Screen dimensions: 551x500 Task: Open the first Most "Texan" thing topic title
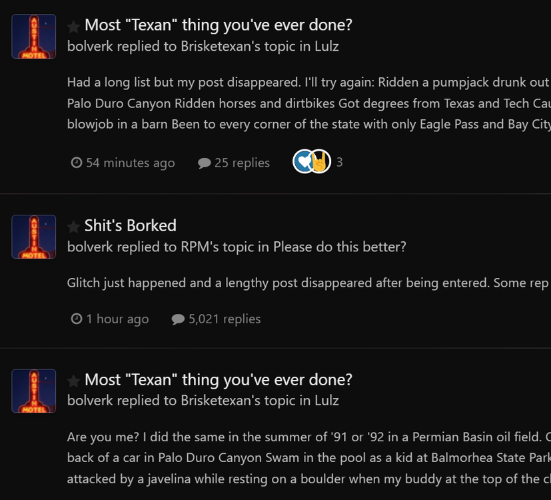pos(218,25)
